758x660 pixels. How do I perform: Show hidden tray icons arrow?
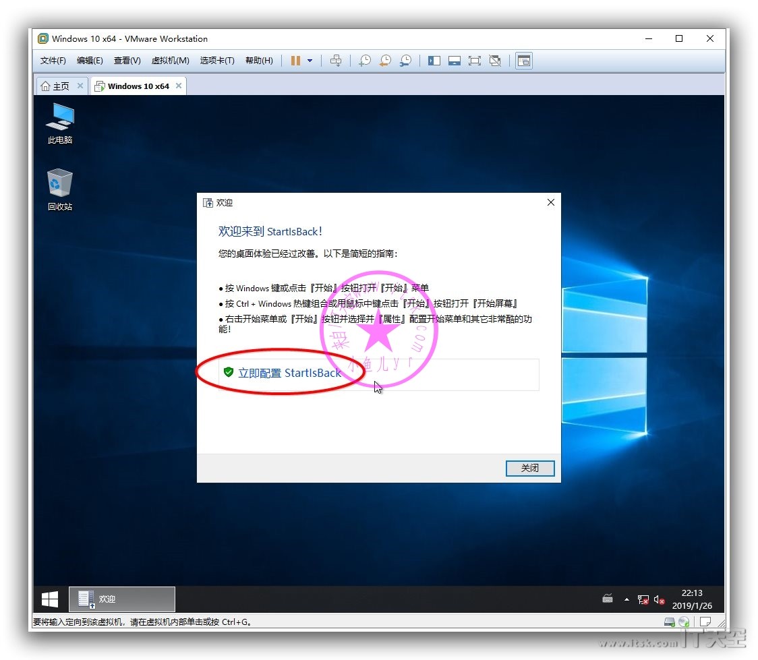[627, 599]
